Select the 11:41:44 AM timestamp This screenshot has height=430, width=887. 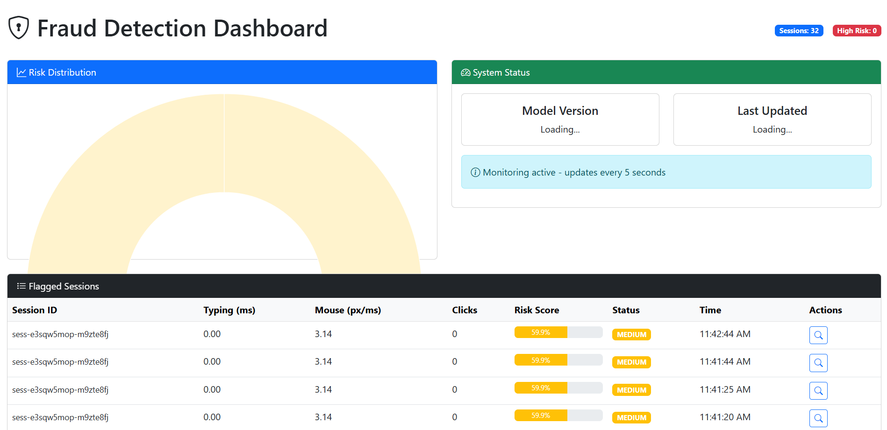[725, 361]
